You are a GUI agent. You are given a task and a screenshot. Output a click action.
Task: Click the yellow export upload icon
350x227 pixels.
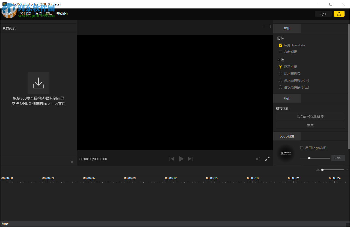339,14
